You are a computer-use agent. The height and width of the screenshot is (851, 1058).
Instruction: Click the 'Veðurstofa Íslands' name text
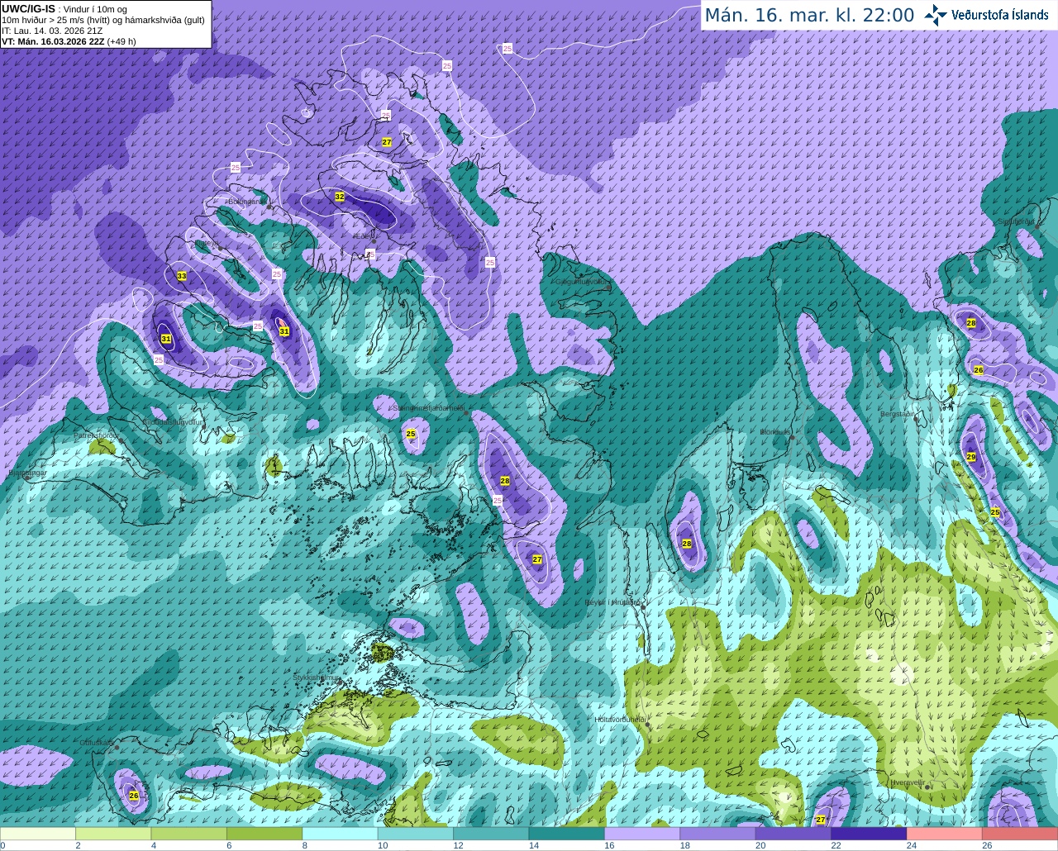coord(1000,15)
